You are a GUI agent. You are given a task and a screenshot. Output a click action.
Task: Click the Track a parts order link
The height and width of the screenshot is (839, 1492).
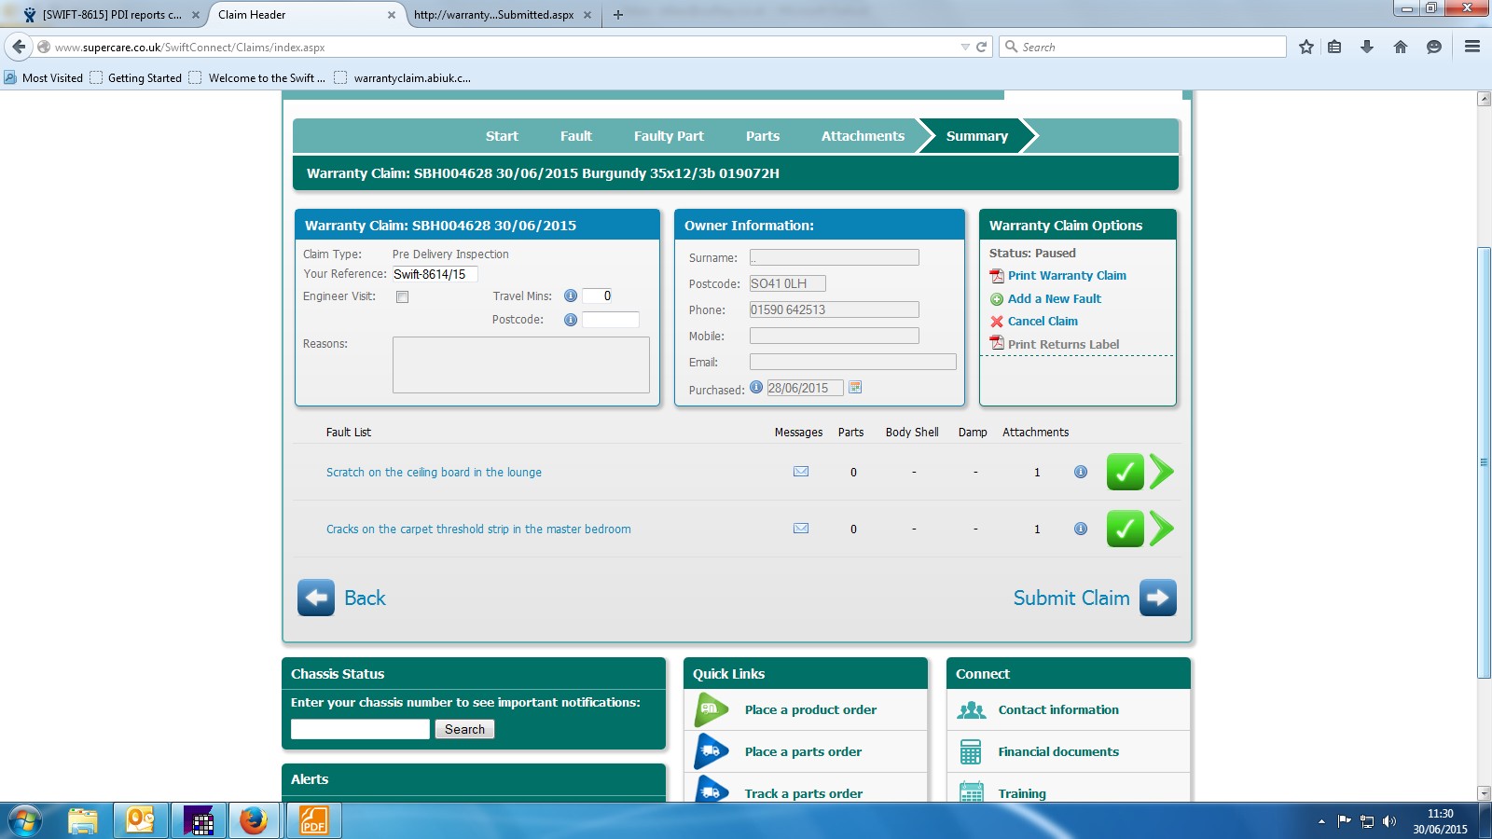tap(804, 793)
